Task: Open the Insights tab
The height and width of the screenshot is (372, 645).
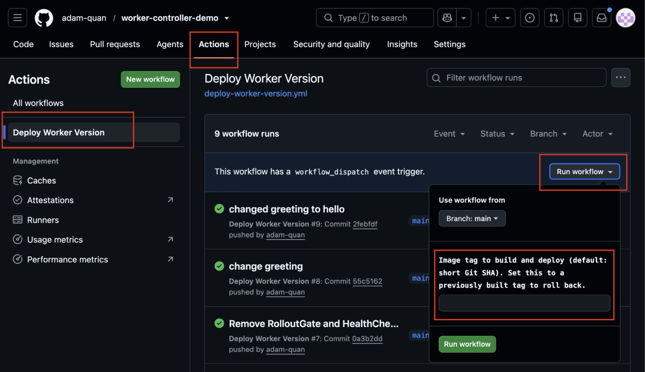Action: pyautogui.click(x=402, y=44)
